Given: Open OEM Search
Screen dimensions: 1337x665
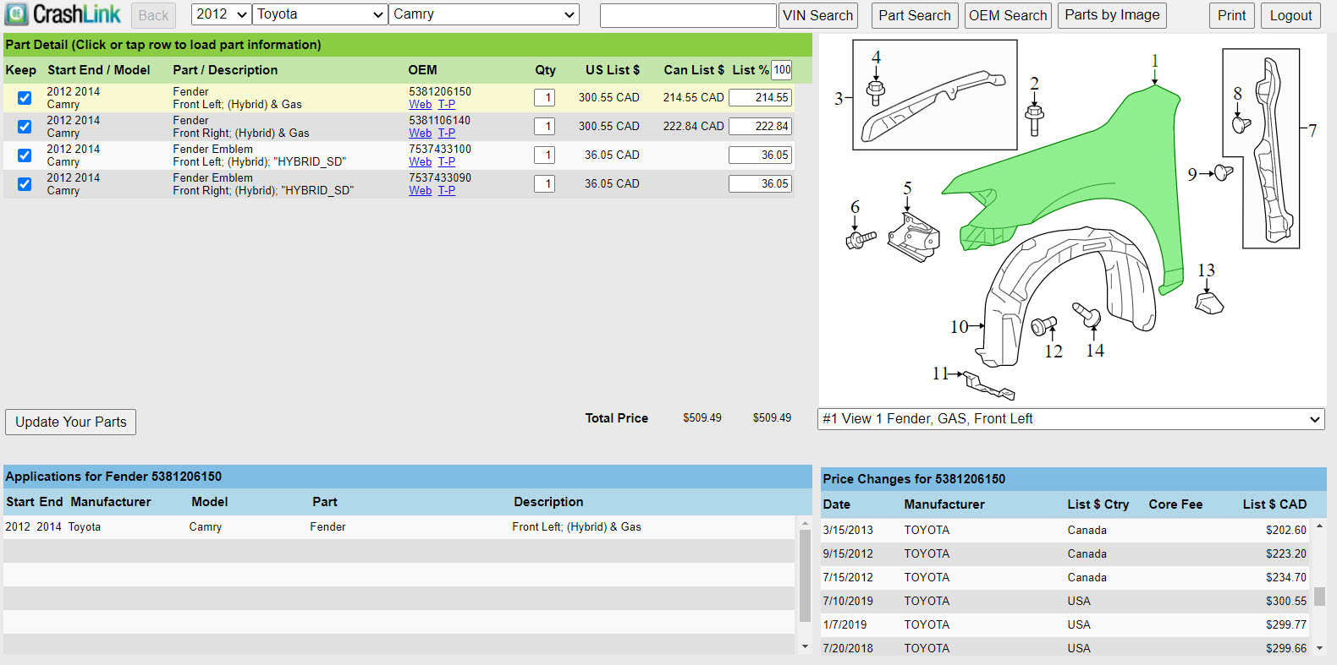Looking at the screenshot, I should (1008, 15).
